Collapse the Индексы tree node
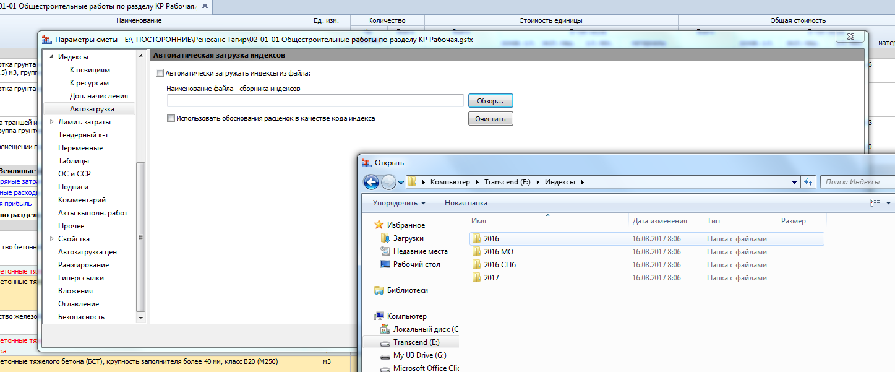The width and height of the screenshot is (895, 372). pos(52,57)
